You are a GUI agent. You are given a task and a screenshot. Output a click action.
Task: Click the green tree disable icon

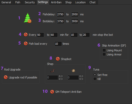[27, 18]
